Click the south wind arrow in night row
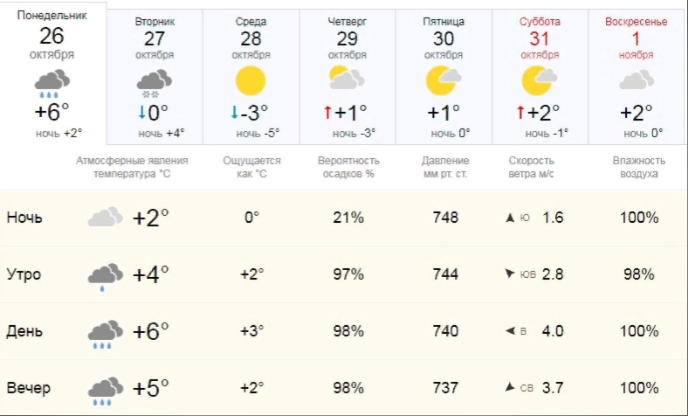Viewport: 688px width, 416px height. (x=510, y=218)
